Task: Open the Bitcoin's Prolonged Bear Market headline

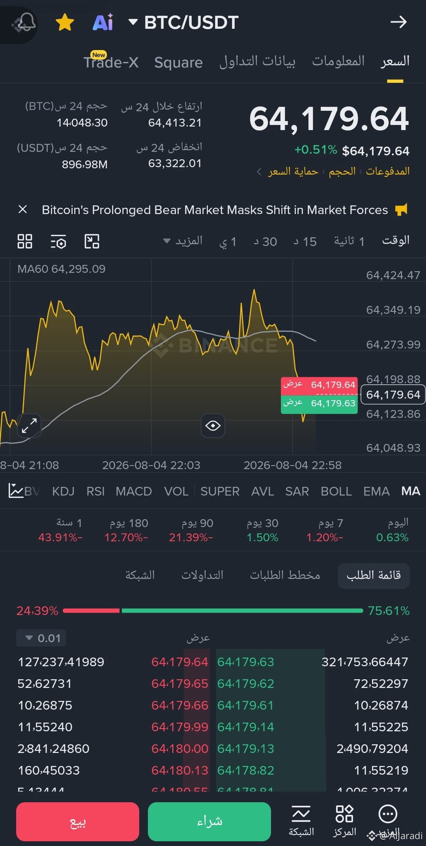Action: coord(215,210)
